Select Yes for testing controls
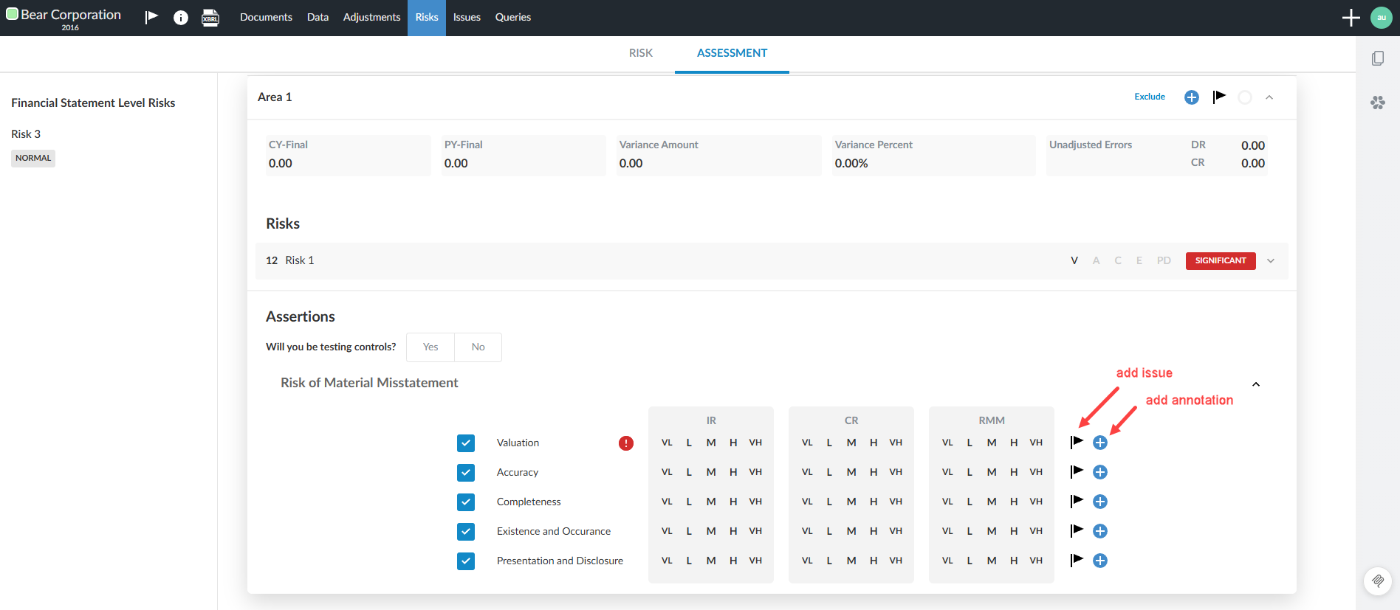Image resolution: width=1400 pixels, height=610 pixels. 430,347
